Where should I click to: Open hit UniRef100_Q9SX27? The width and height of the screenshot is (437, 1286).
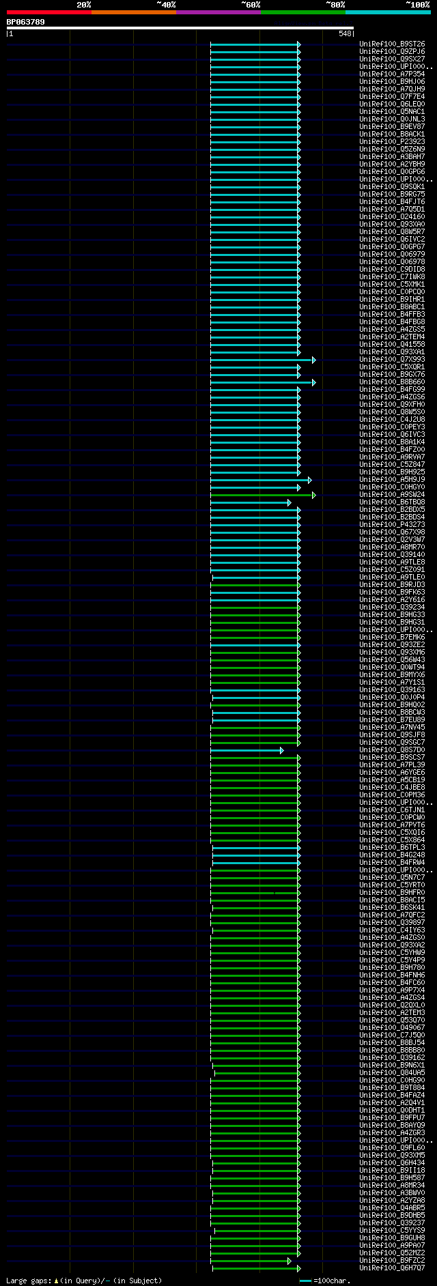(392, 59)
